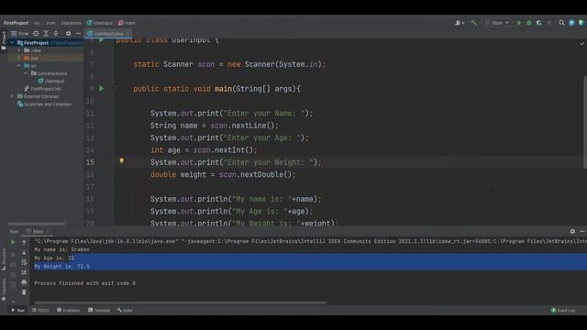The width and height of the screenshot is (587, 330).
Task: Click the Select Opened File target icon
Action: (x=36, y=34)
